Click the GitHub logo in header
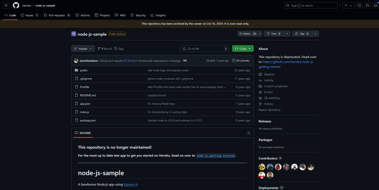379x190 pixels. (x=16, y=6)
